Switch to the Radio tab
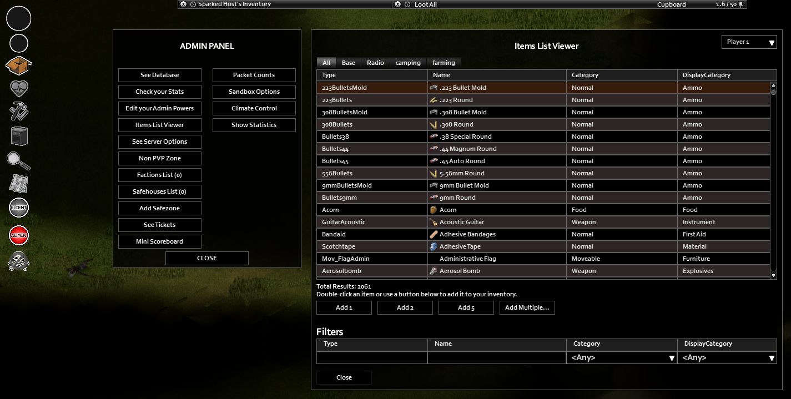791x399 pixels. coord(375,63)
